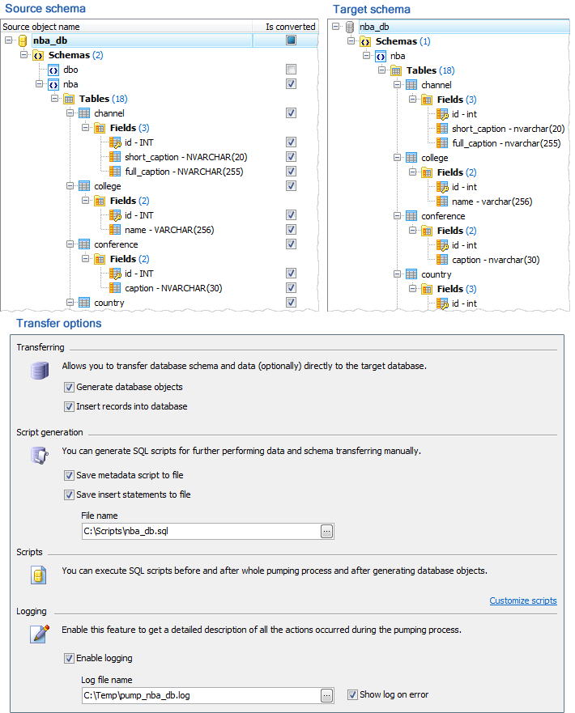Select the country table in source tree

(109, 303)
